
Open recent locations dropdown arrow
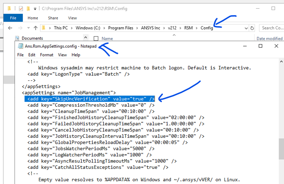28,28
